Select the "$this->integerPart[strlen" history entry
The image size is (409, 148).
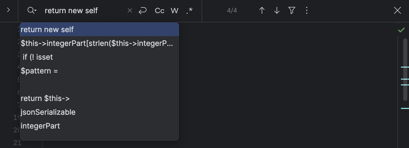(97, 43)
